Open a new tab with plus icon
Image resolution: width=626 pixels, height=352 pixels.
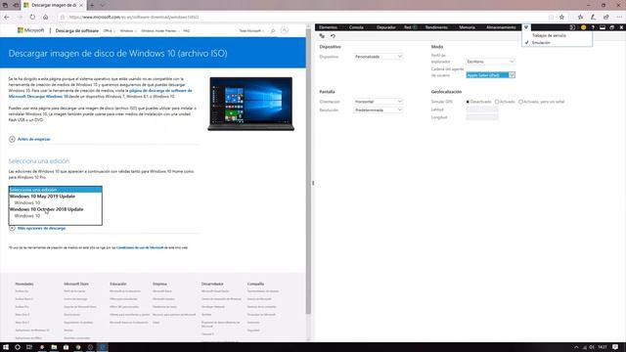click(x=92, y=5)
